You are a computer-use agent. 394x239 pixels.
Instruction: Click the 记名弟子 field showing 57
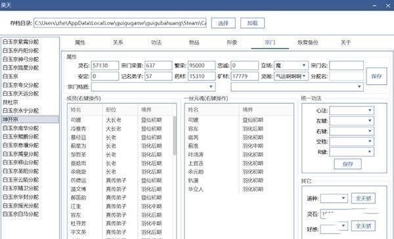(158, 76)
